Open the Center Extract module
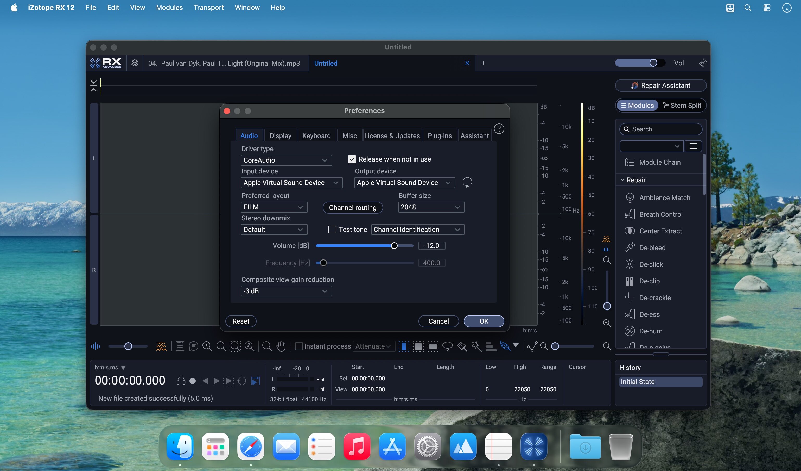Image resolution: width=801 pixels, height=471 pixels. pyautogui.click(x=660, y=231)
